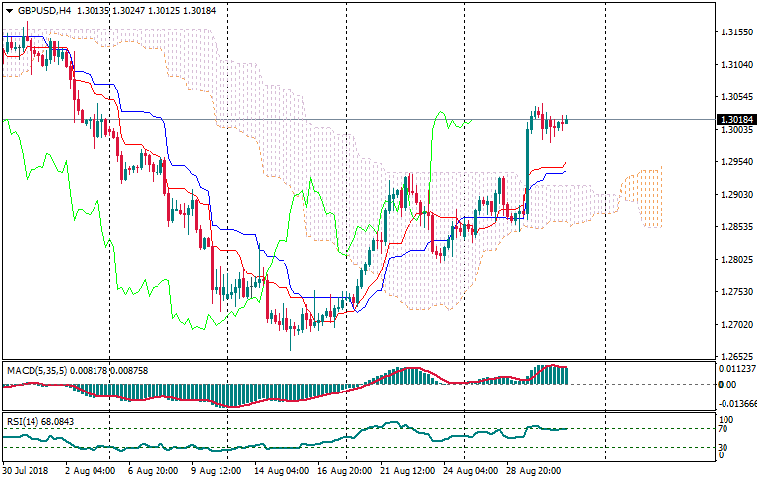Screen dimensions: 757x482
Task: Click the 21 Aug 12:00 time label
Action: tap(409, 471)
